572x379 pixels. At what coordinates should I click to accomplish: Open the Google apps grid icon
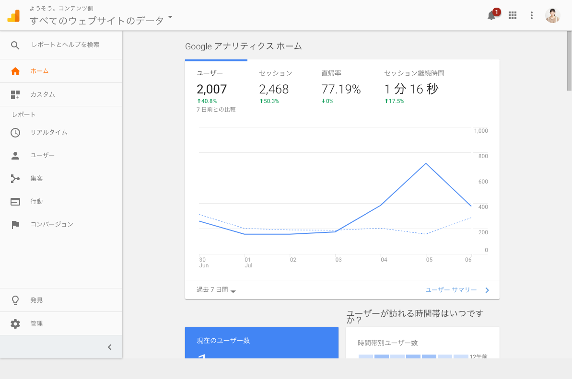(513, 15)
